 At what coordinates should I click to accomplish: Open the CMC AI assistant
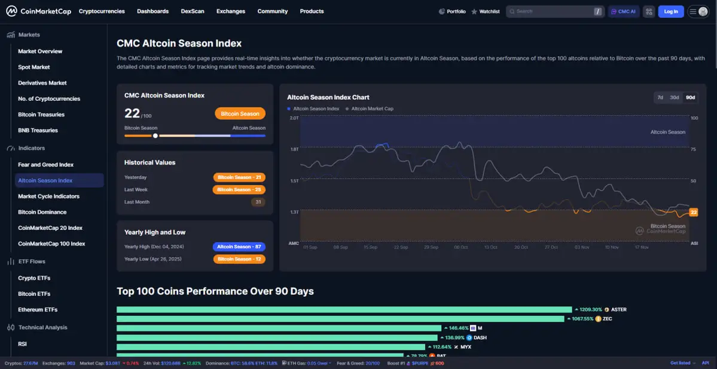[623, 11]
